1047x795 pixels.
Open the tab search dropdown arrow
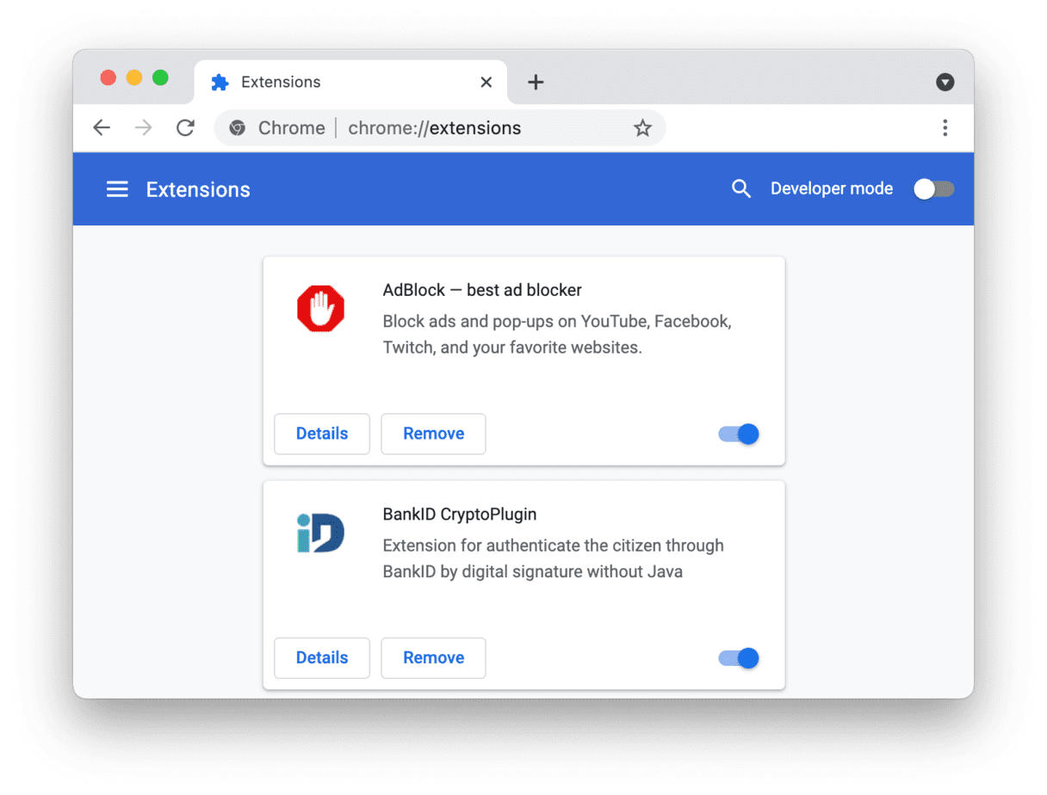coord(945,82)
